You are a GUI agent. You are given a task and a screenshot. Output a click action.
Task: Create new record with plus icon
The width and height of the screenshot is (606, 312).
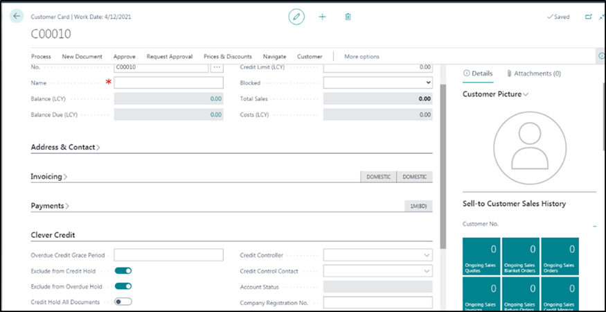322,17
